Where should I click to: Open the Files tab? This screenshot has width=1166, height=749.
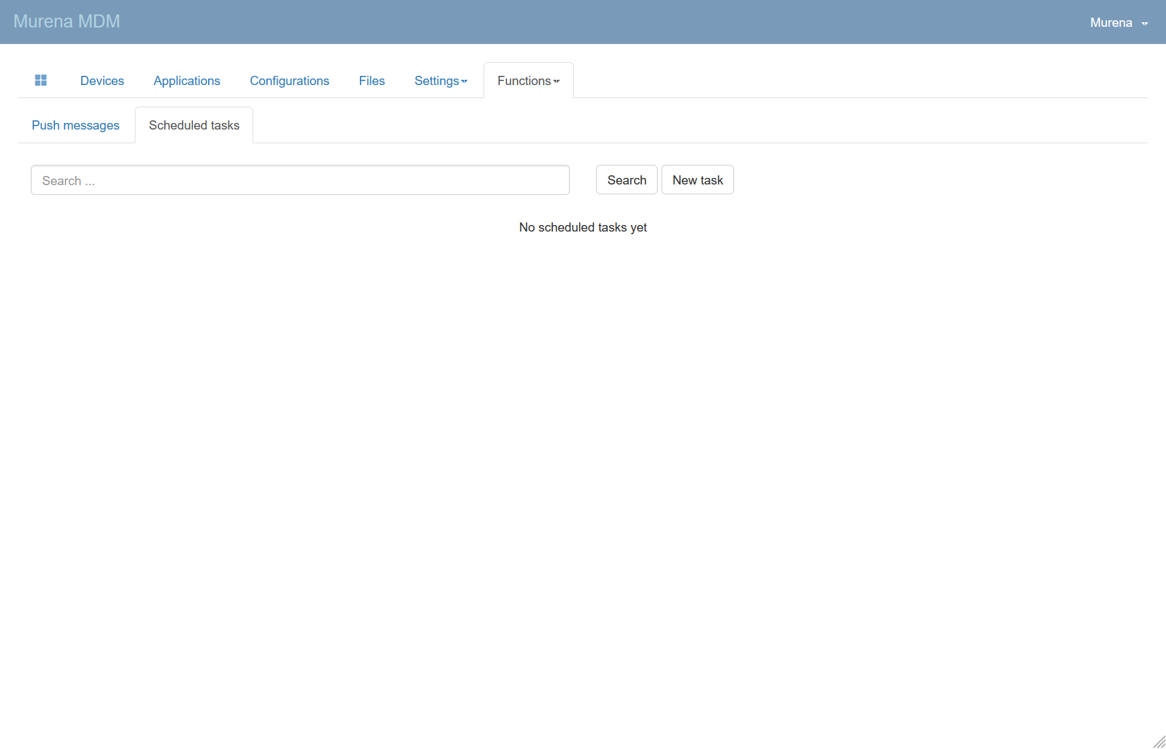pyautogui.click(x=372, y=80)
